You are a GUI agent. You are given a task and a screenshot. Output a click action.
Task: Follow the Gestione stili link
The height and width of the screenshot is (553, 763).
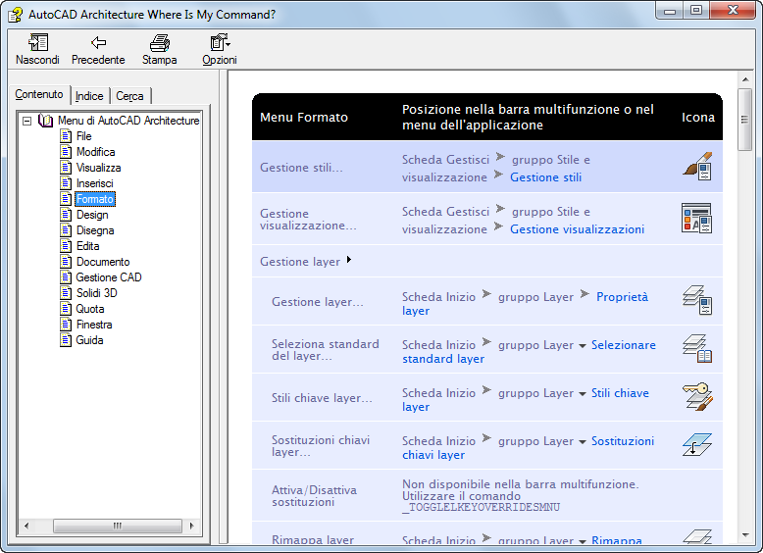[x=545, y=177]
